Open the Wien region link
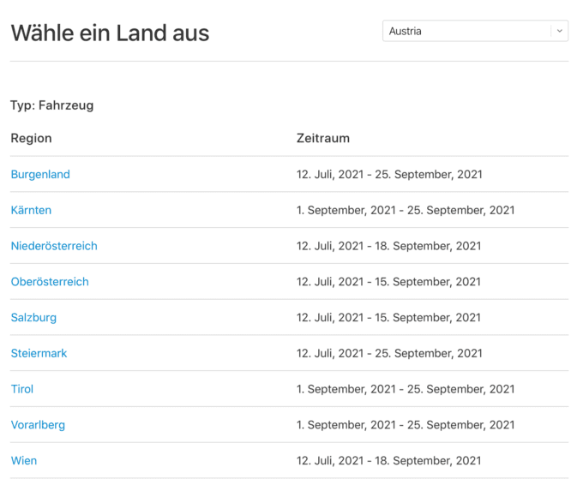Image resolution: width=583 pixels, height=491 pixels. point(24,461)
